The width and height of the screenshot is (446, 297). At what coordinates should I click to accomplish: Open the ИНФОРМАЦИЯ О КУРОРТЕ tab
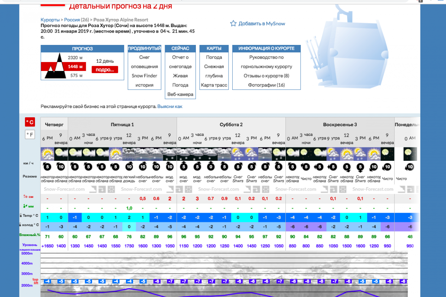tap(266, 49)
